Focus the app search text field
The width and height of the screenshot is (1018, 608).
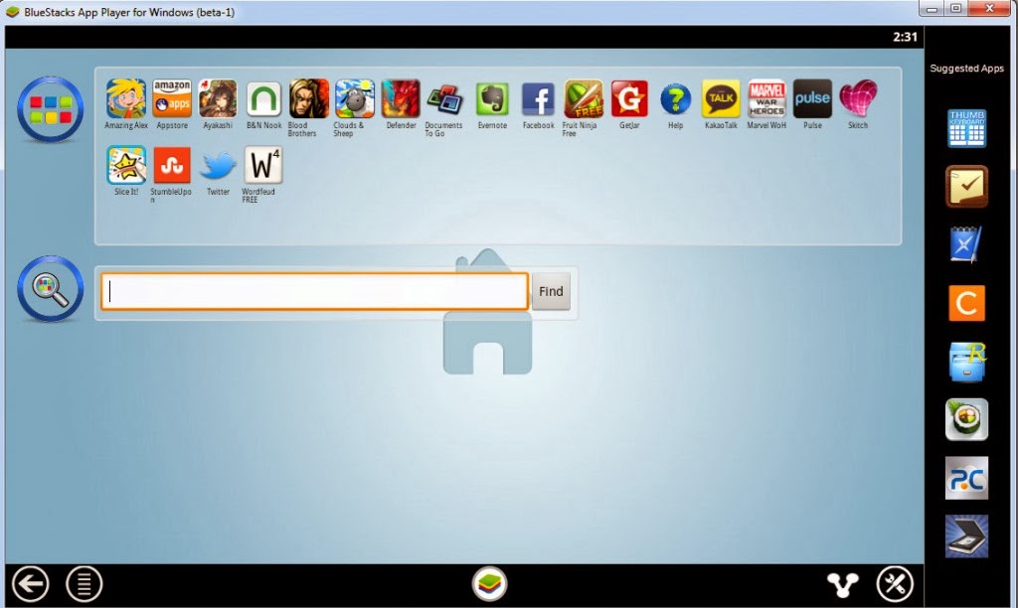314,291
